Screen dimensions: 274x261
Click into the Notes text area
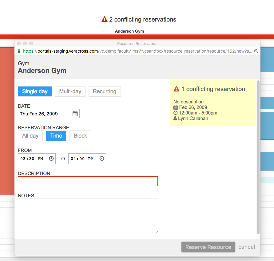(88, 216)
